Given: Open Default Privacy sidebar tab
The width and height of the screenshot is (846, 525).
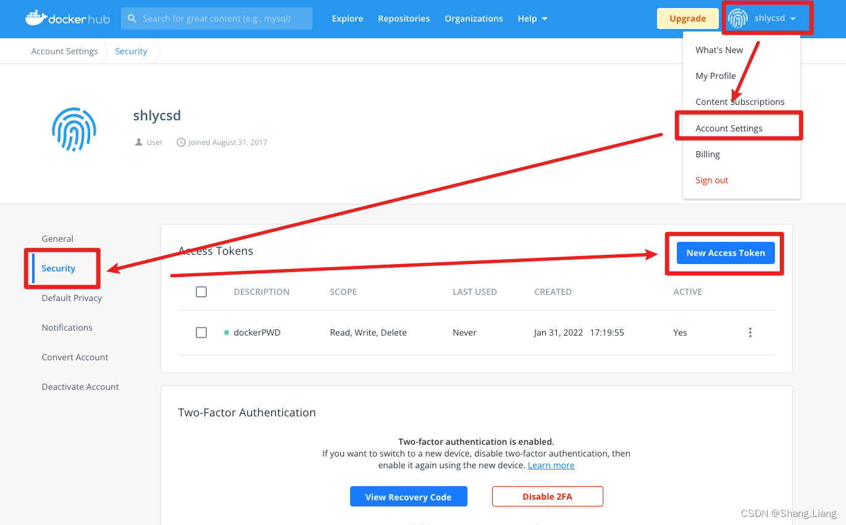Looking at the screenshot, I should pos(72,298).
